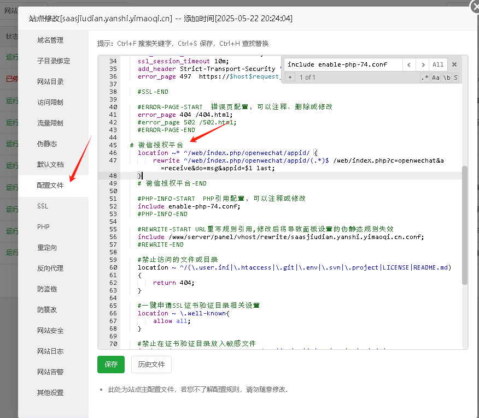The width and height of the screenshot is (479, 418).
Task: Click line number 48 in gutter
Action: coord(113,176)
